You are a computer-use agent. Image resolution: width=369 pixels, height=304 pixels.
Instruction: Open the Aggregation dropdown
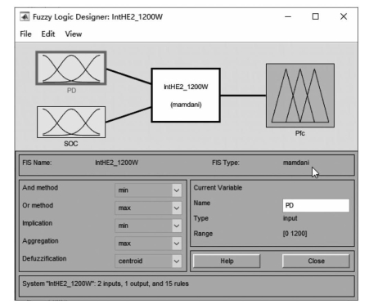coord(148,244)
